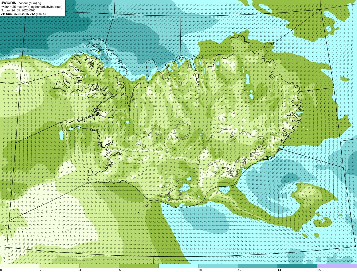Click the turquoise swatch between 10 and 12
357x272 pixels.
pyautogui.click(x=218, y=266)
